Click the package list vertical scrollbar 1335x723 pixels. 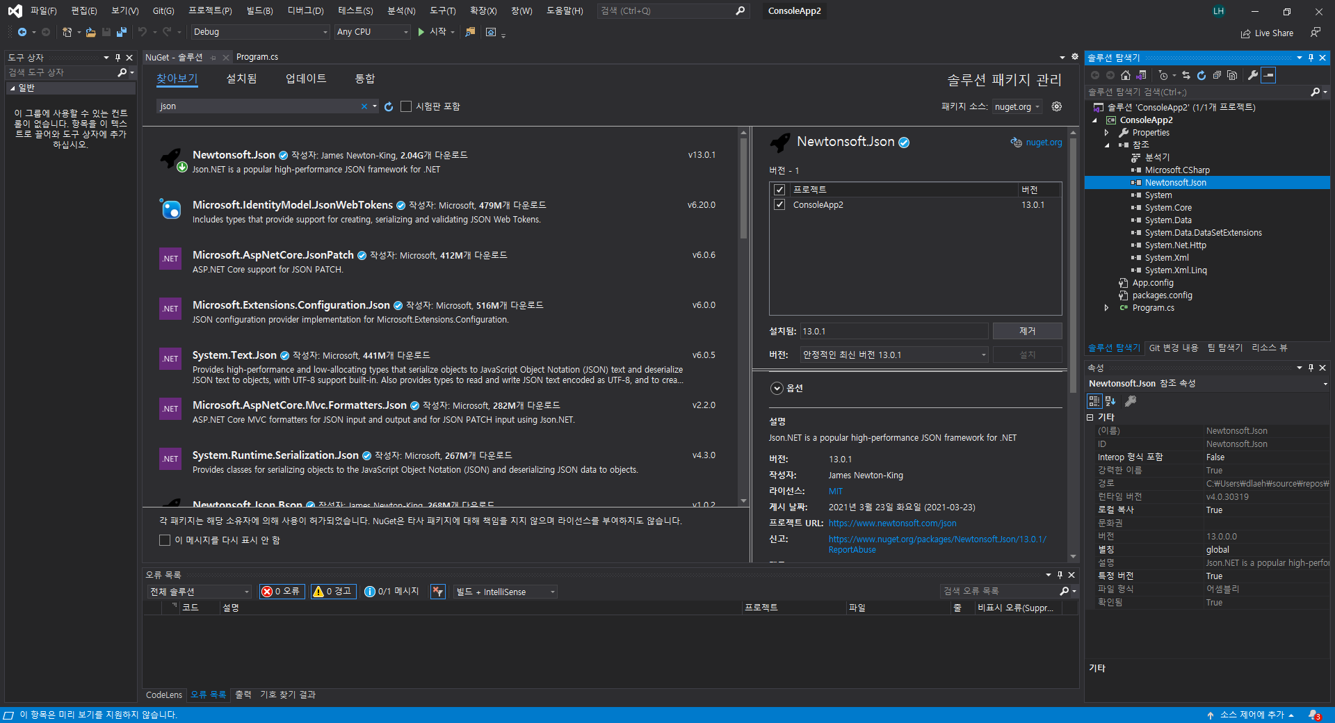(x=743, y=188)
